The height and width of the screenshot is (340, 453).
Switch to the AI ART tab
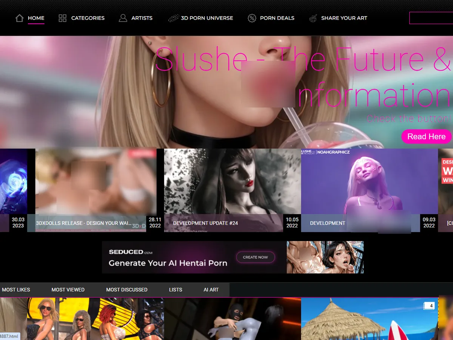tap(211, 290)
